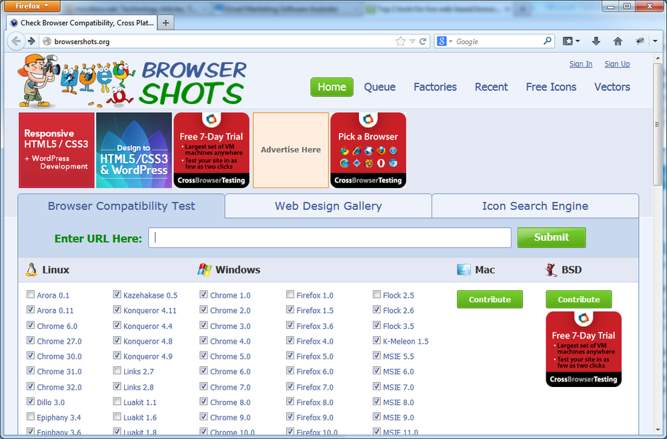
Task: Click the Enter URL Here text field
Action: click(329, 238)
